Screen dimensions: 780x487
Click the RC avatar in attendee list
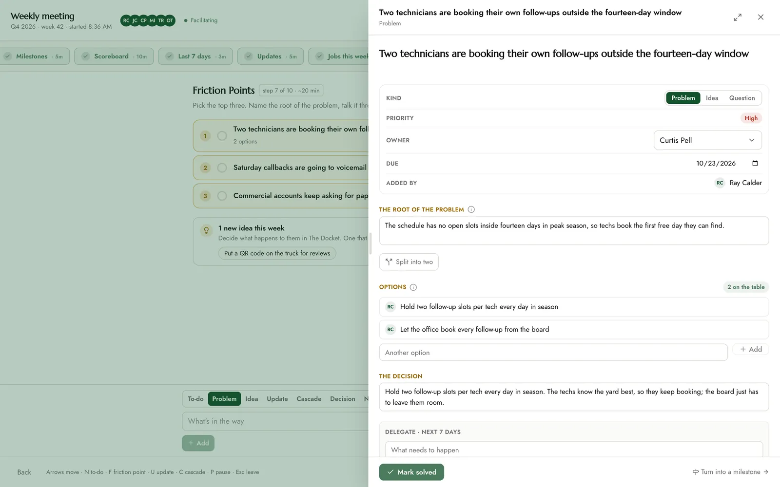click(126, 20)
